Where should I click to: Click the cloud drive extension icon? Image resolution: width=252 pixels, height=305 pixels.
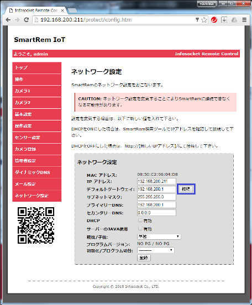pos(234,20)
